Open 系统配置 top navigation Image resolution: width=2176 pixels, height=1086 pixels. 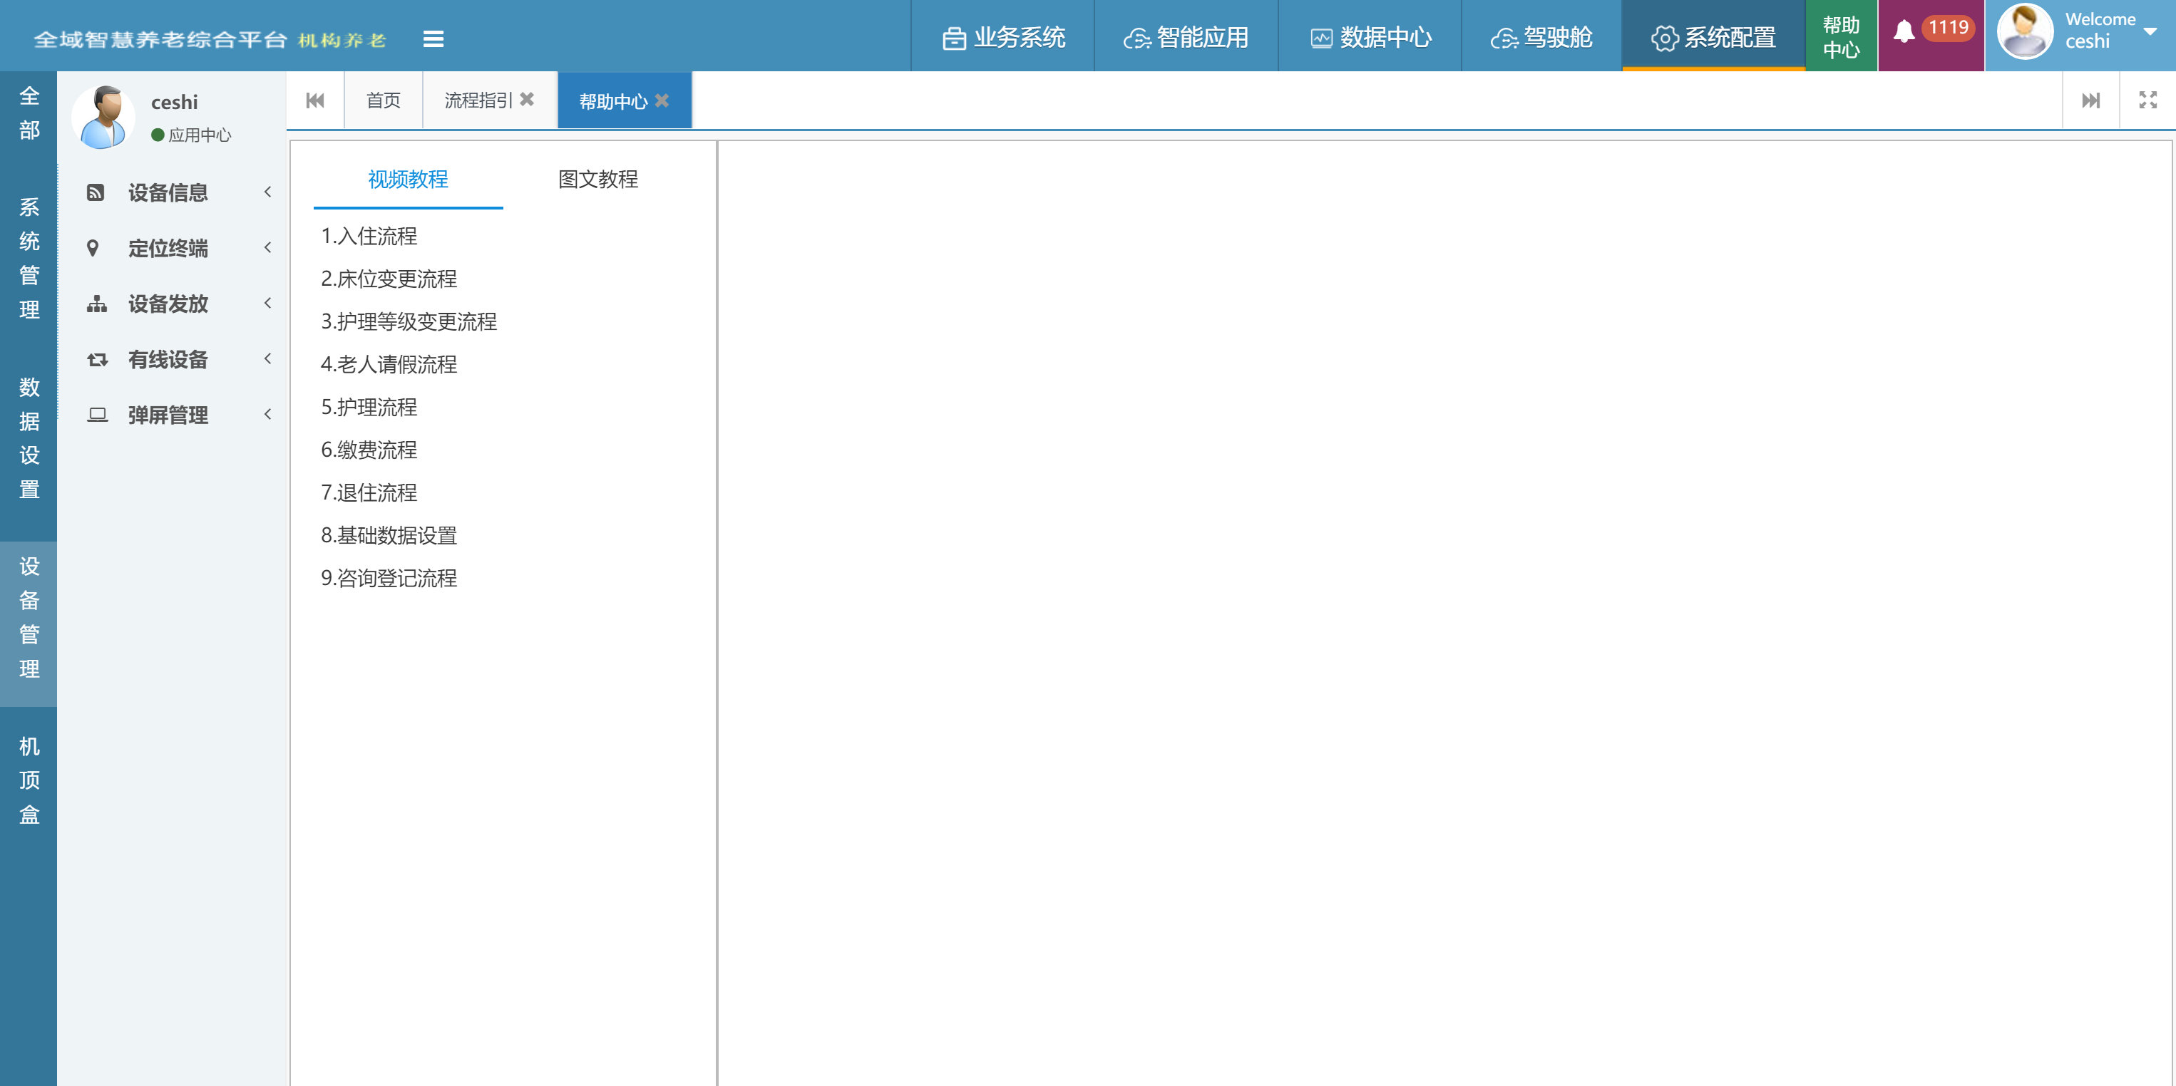1713,36
